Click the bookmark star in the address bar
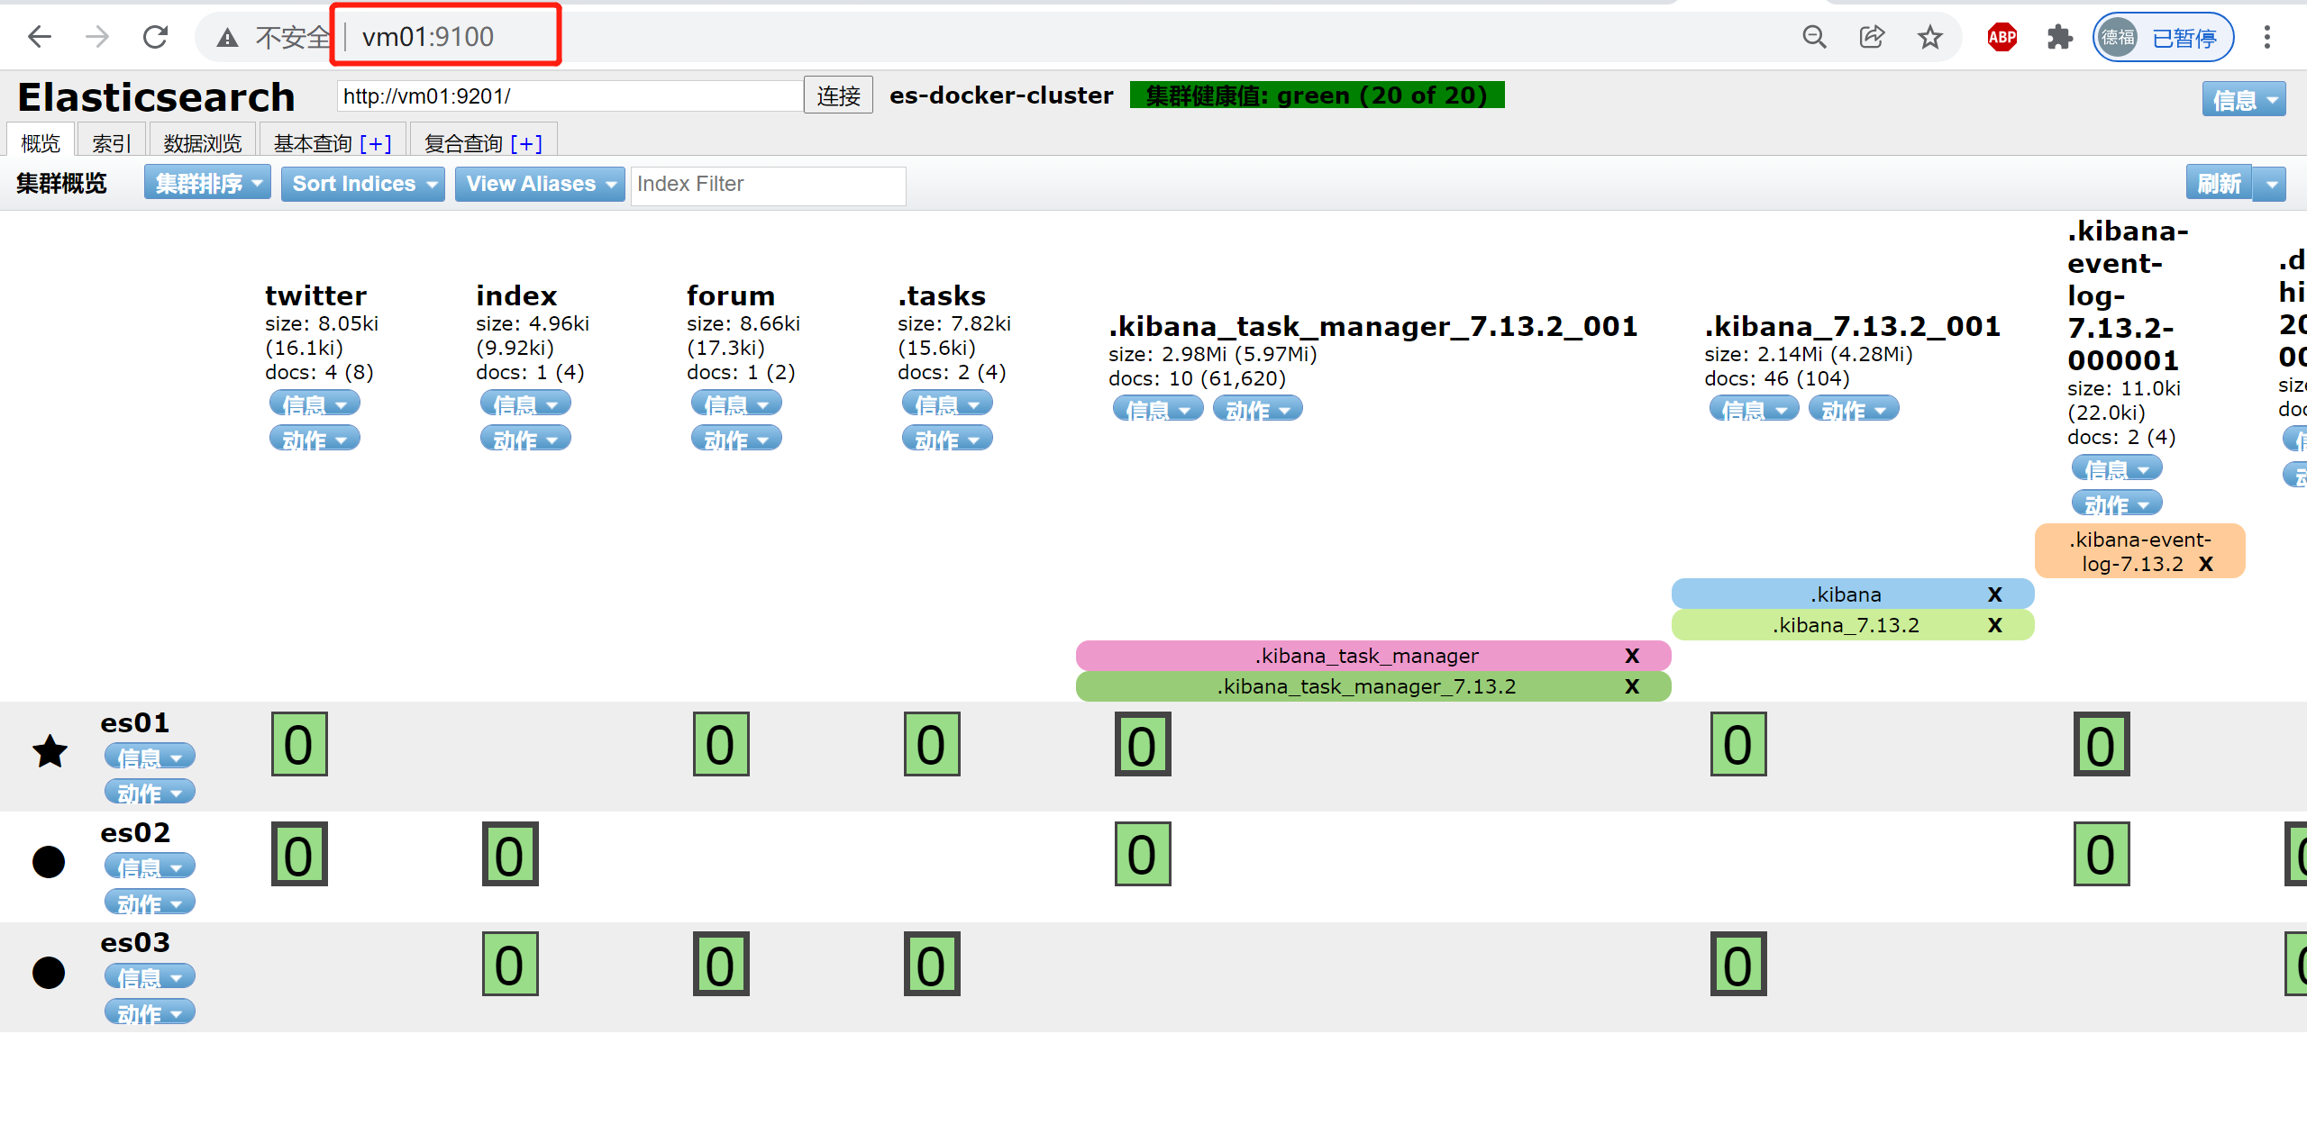The height and width of the screenshot is (1143, 2307). tap(1929, 37)
